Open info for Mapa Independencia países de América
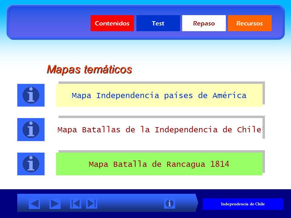 (x=31, y=95)
